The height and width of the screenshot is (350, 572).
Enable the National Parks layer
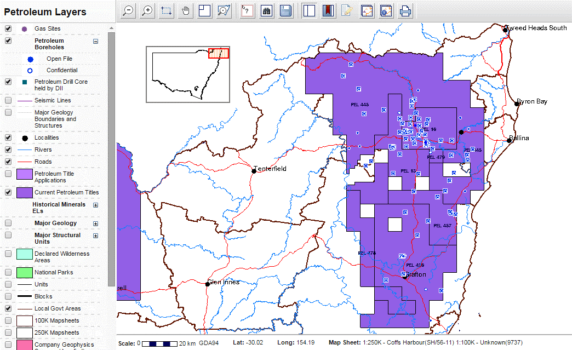[8, 272]
